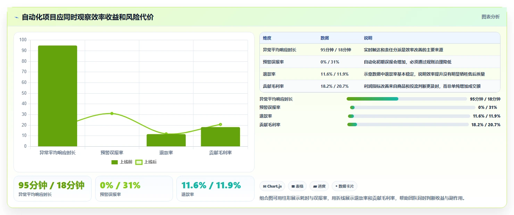Select the 数据卡片 chip
The height and width of the screenshot is (215, 514).
pyautogui.click(x=345, y=186)
